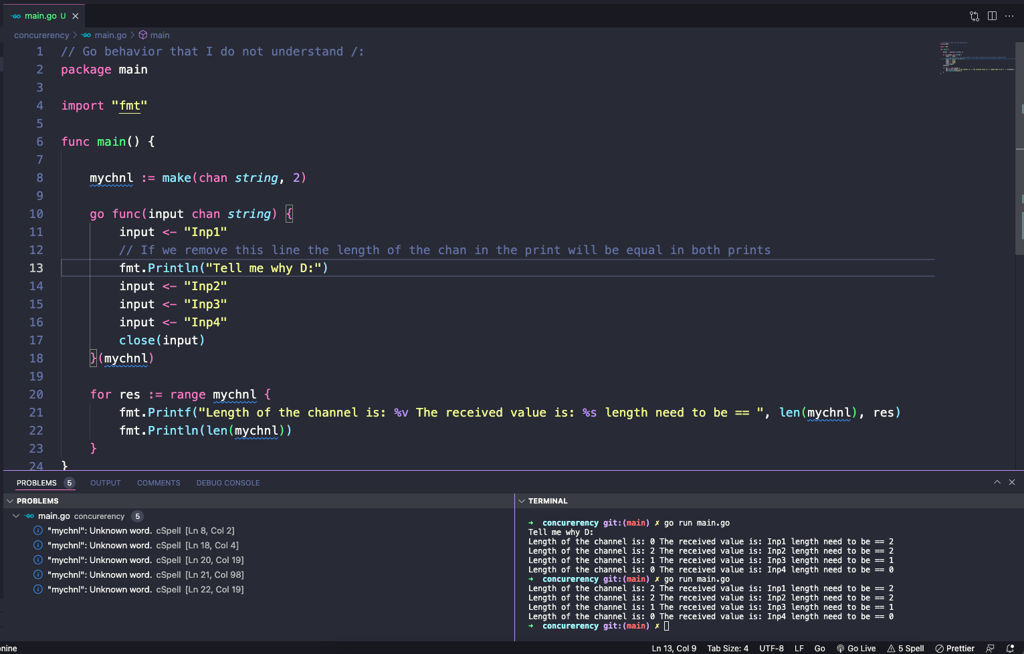
Task: Open the feedback icon in status bar
Action: (991, 649)
